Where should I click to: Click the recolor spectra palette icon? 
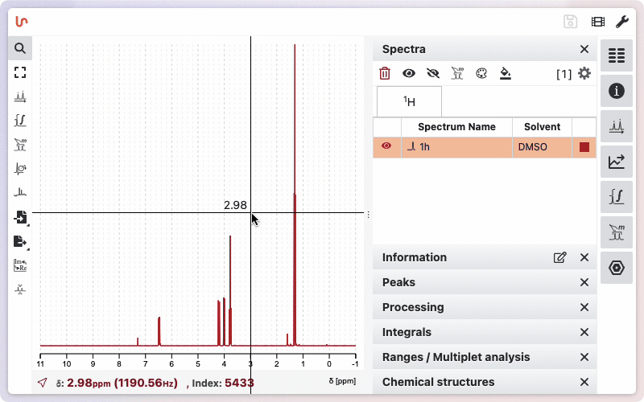pyautogui.click(x=481, y=74)
